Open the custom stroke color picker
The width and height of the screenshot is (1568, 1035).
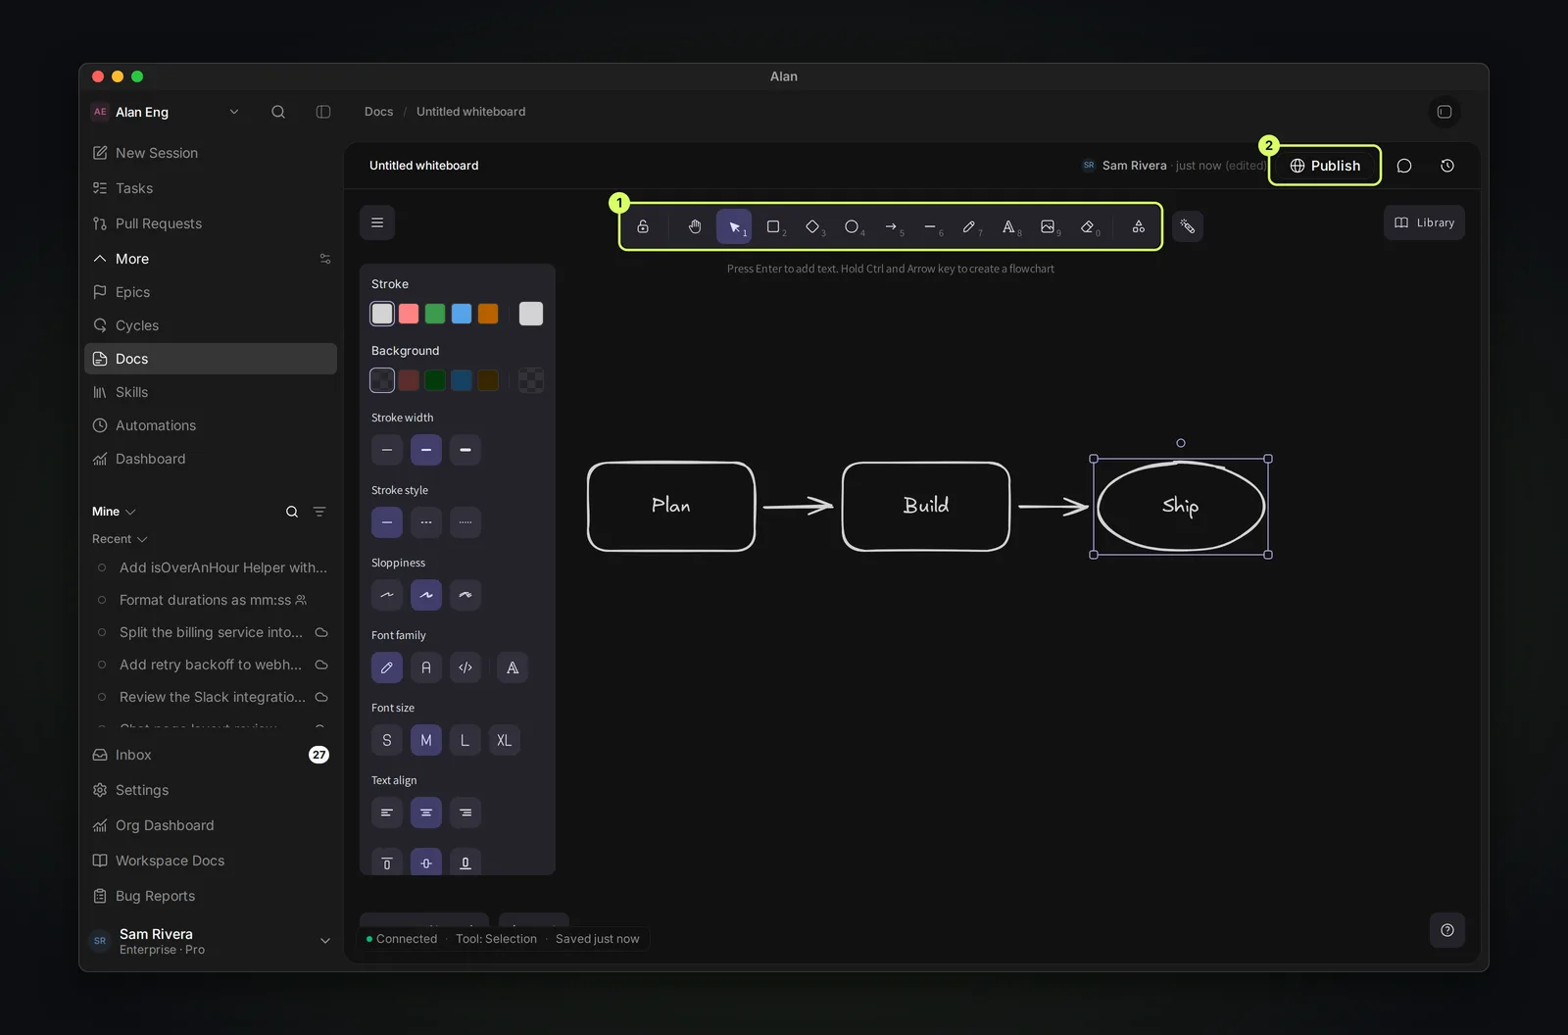pyautogui.click(x=531, y=314)
